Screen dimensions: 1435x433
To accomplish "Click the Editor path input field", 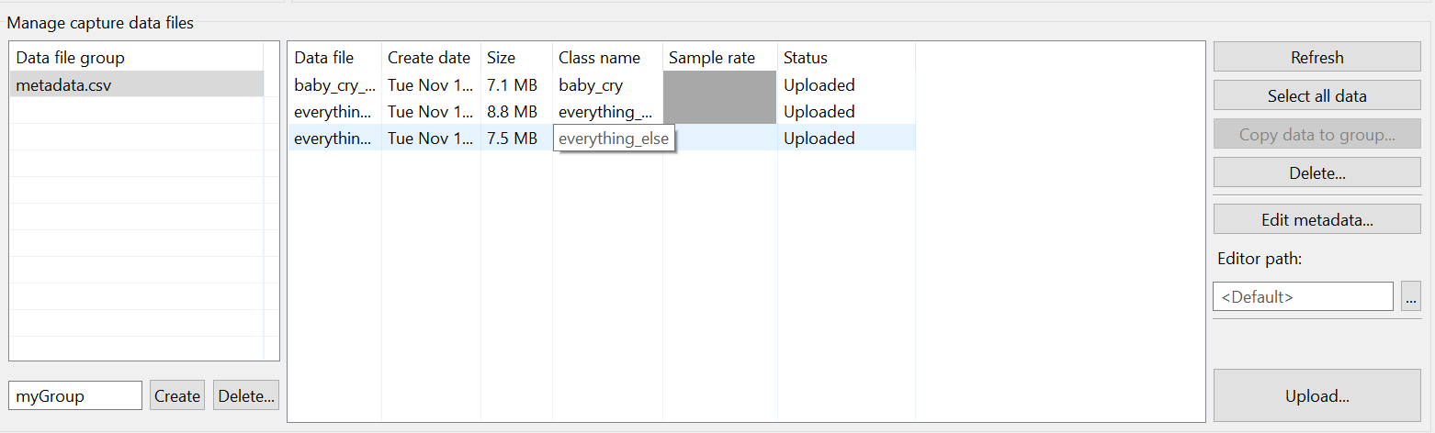I will (x=1303, y=296).
